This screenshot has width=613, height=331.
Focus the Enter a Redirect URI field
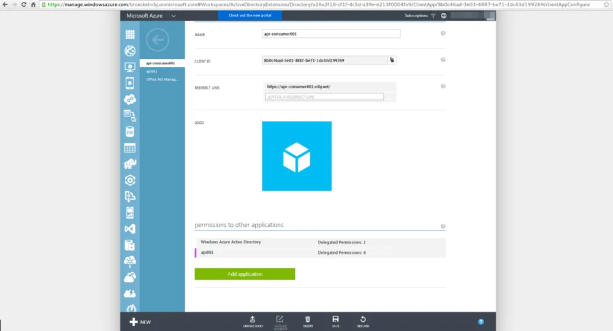point(324,96)
